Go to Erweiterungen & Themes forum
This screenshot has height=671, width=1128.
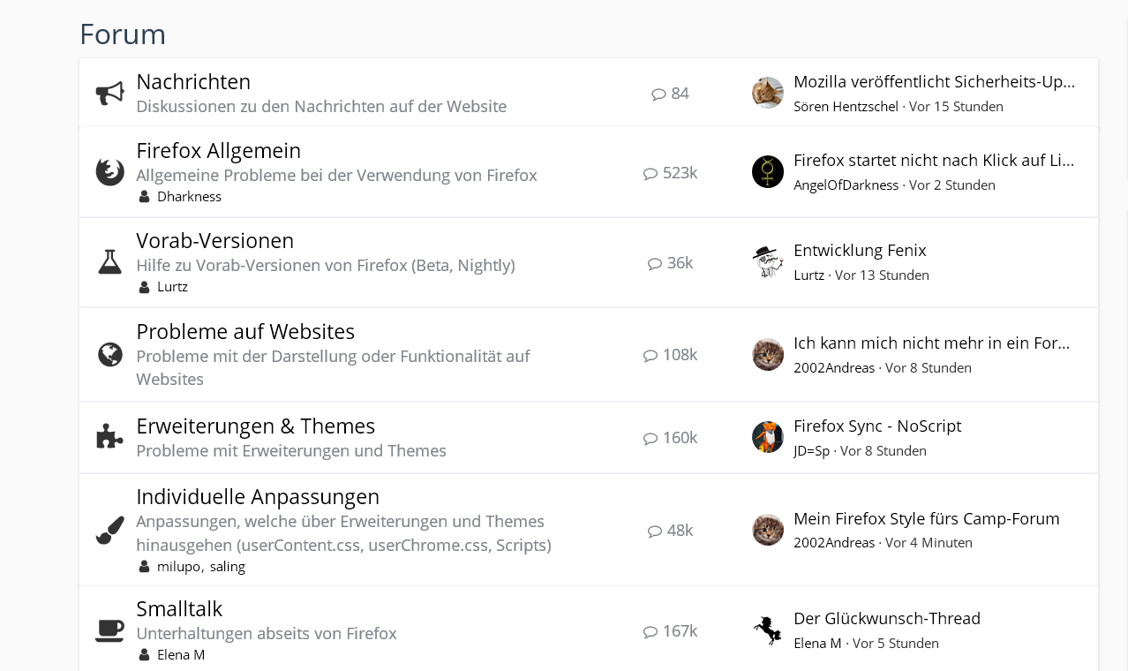255,426
